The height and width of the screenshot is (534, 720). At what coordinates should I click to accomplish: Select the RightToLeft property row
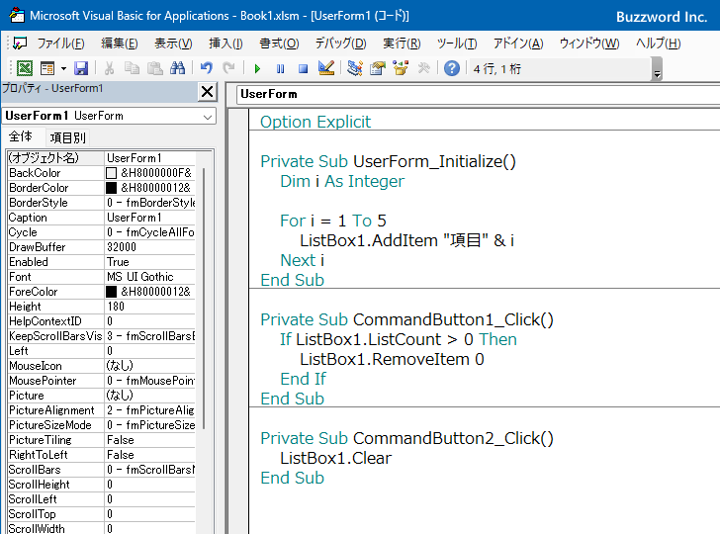click(102, 455)
